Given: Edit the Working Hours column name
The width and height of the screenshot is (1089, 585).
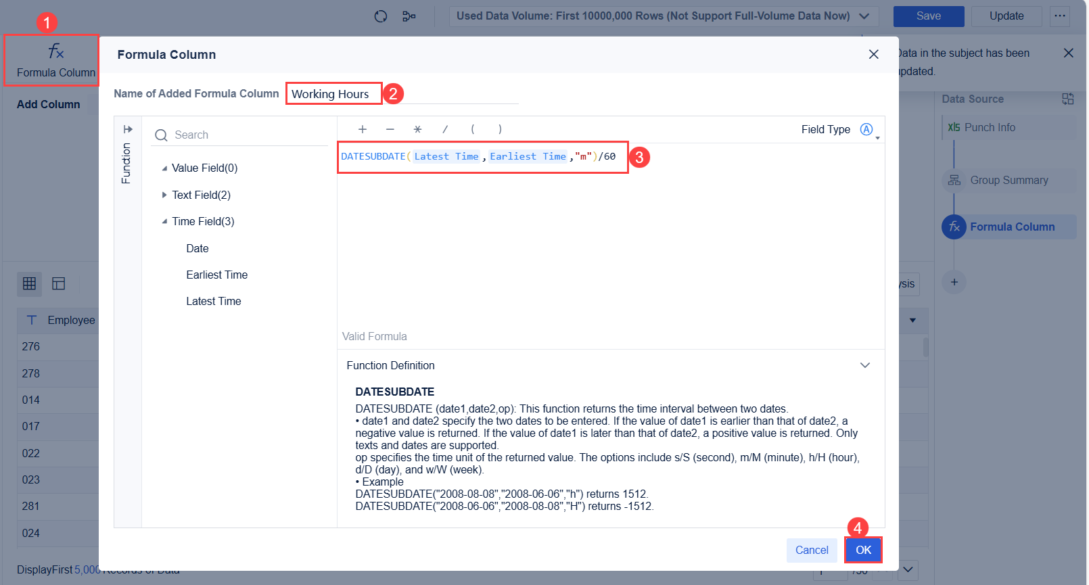Looking at the screenshot, I should click(402, 94).
